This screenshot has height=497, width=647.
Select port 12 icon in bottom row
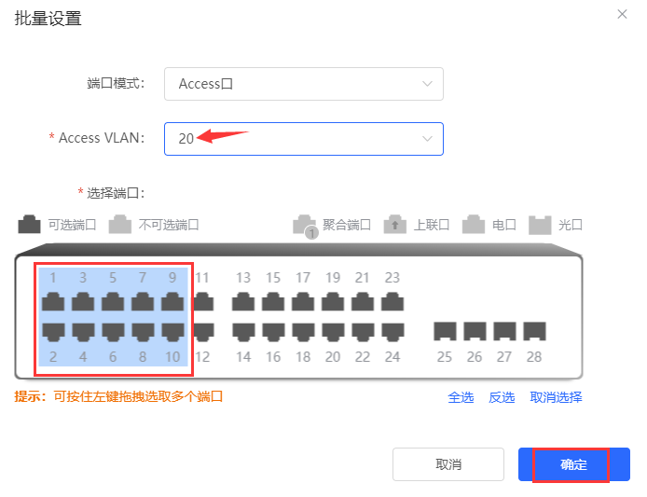click(x=203, y=332)
